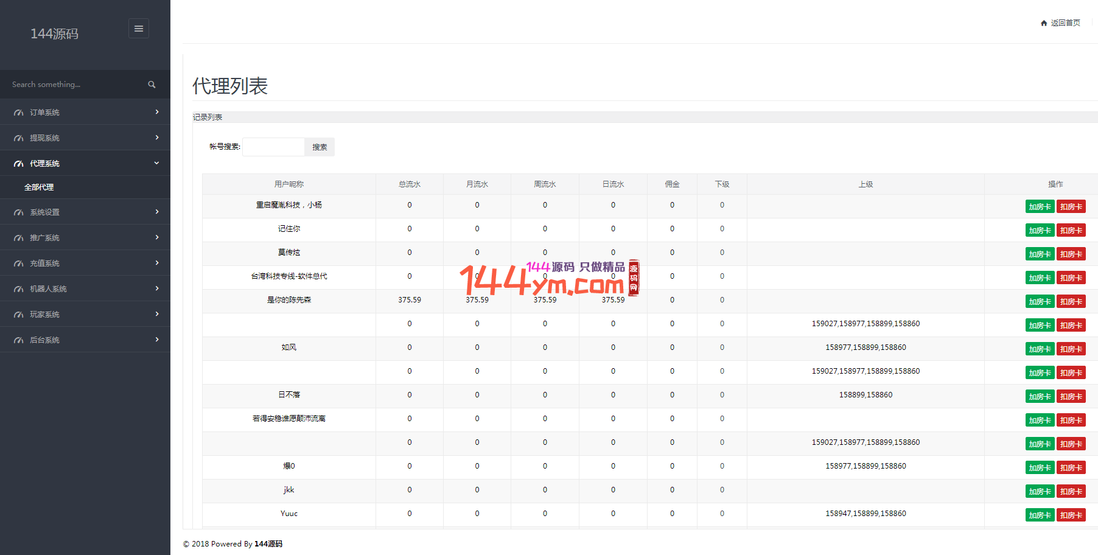Click the gauge icon next to 机器人系统

(x=19, y=289)
